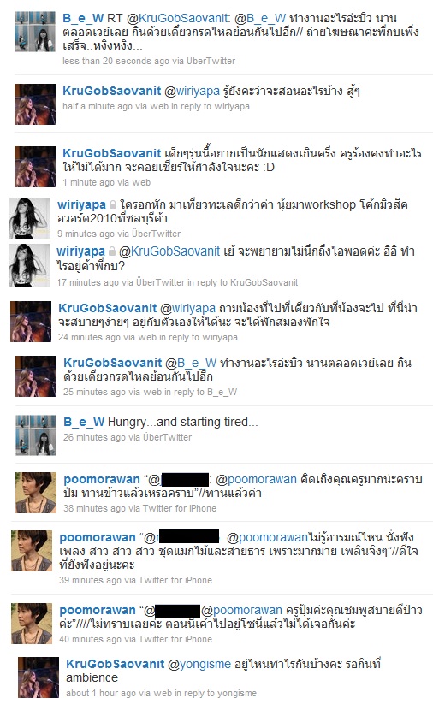This screenshot has height=704, width=433.
Task: Open the 'in reply to B_e_W' link
Action: (201, 392)
